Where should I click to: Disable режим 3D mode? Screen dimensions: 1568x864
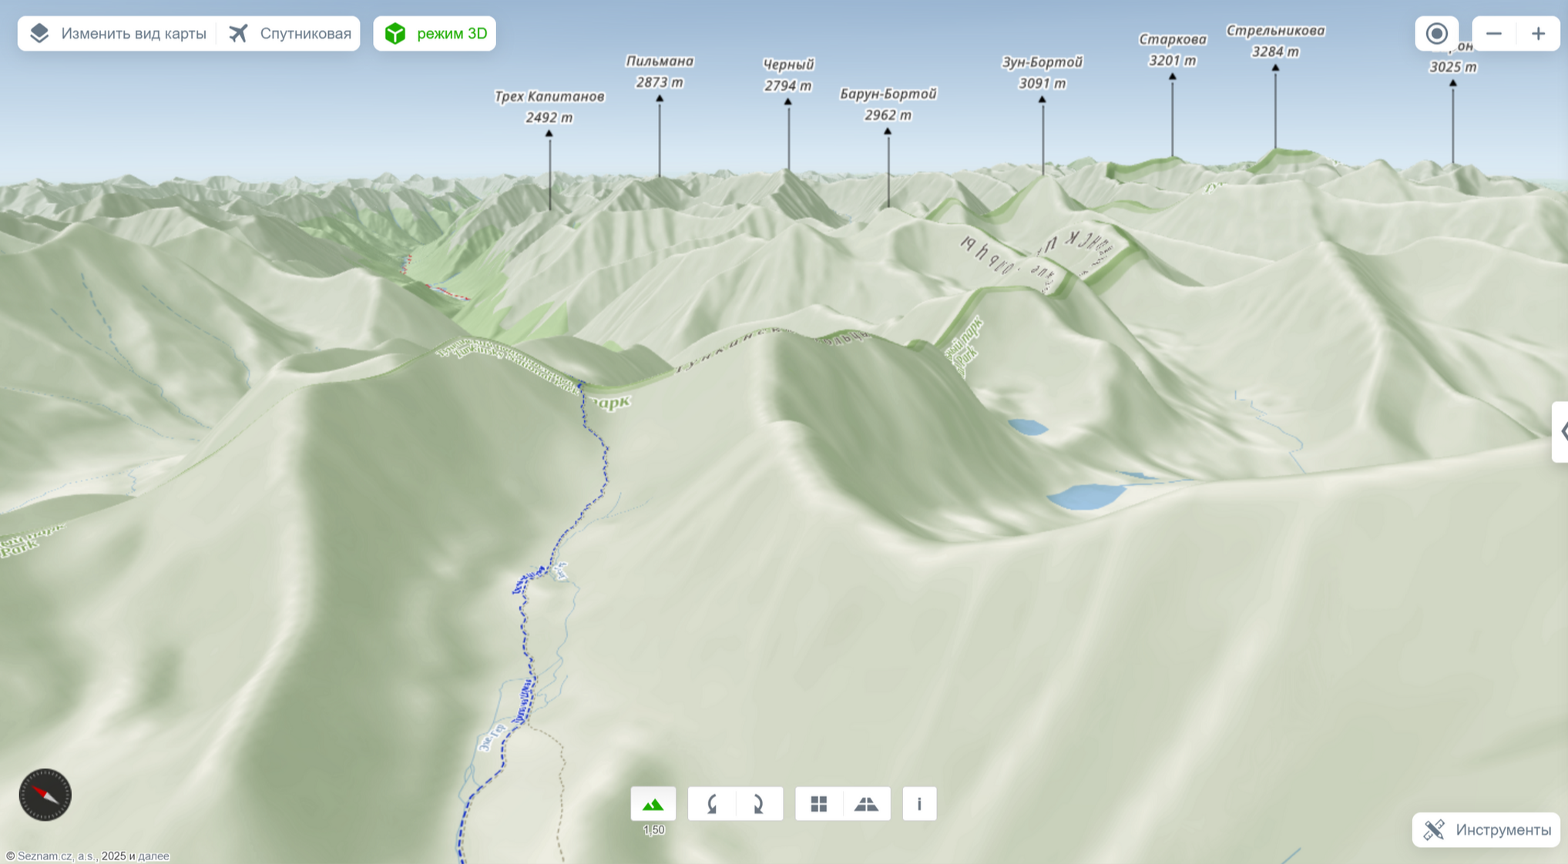click(435, 34)
